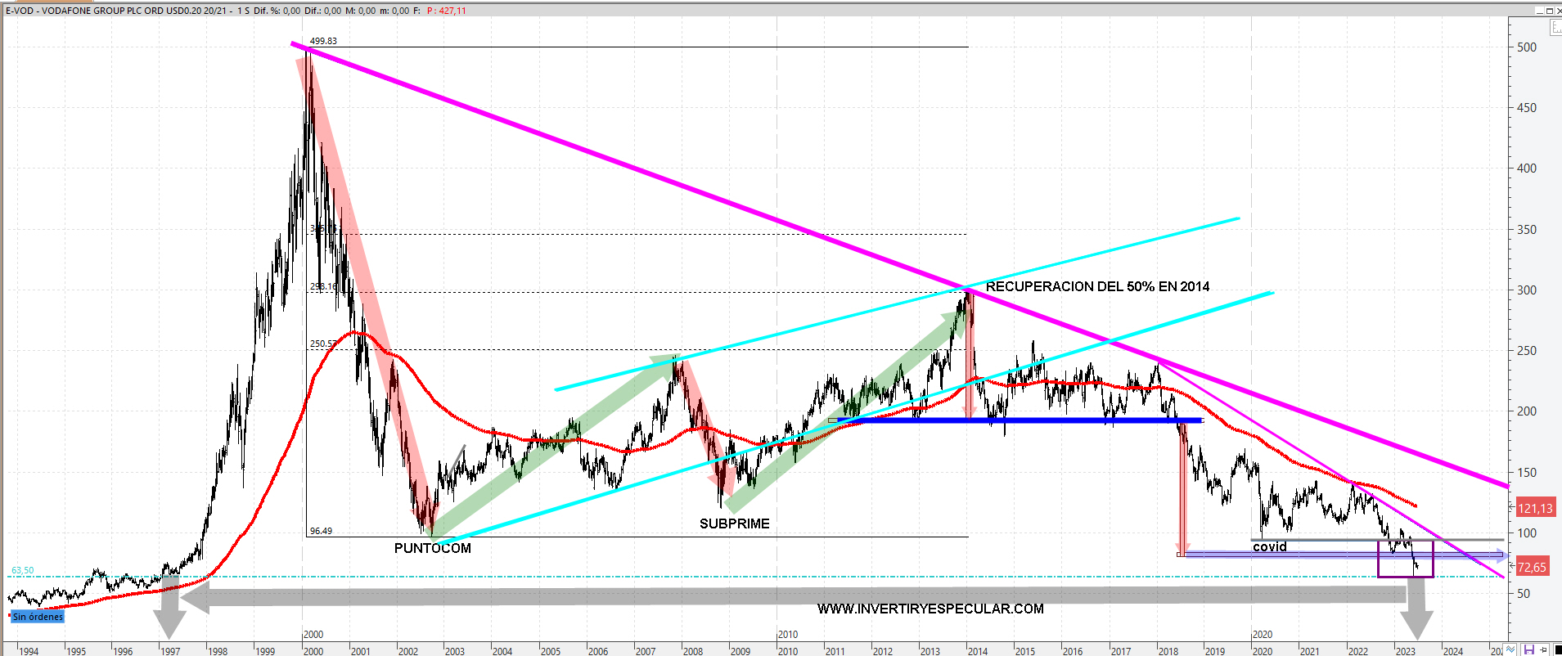Click the gray down arrow at 1997
Image resolution: width=1562 pixels, height=656 pixels.
pyautogui.click(x=170, y=609)
